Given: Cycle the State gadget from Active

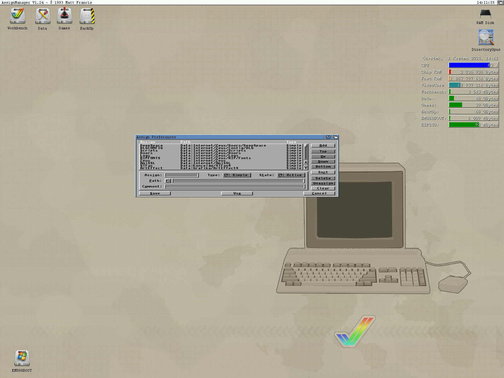Looking at the screenshot, I should pos(291,175).
